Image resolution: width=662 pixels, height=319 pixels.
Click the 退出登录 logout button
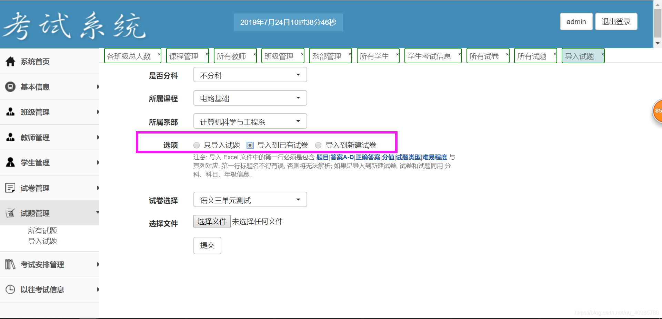(616, 22)
